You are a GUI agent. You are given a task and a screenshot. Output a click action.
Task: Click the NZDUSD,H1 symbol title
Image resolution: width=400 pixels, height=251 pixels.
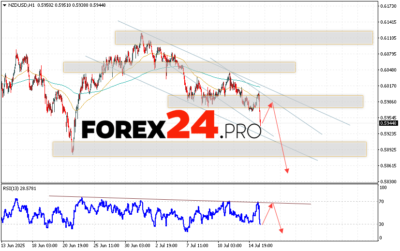(x=17, y=5)
